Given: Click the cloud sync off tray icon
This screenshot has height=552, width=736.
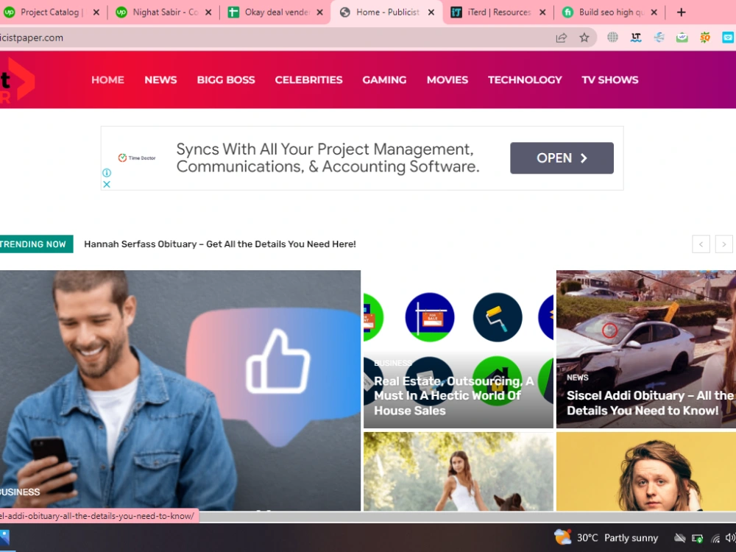Looking at the screenshot, I should 679,538.
